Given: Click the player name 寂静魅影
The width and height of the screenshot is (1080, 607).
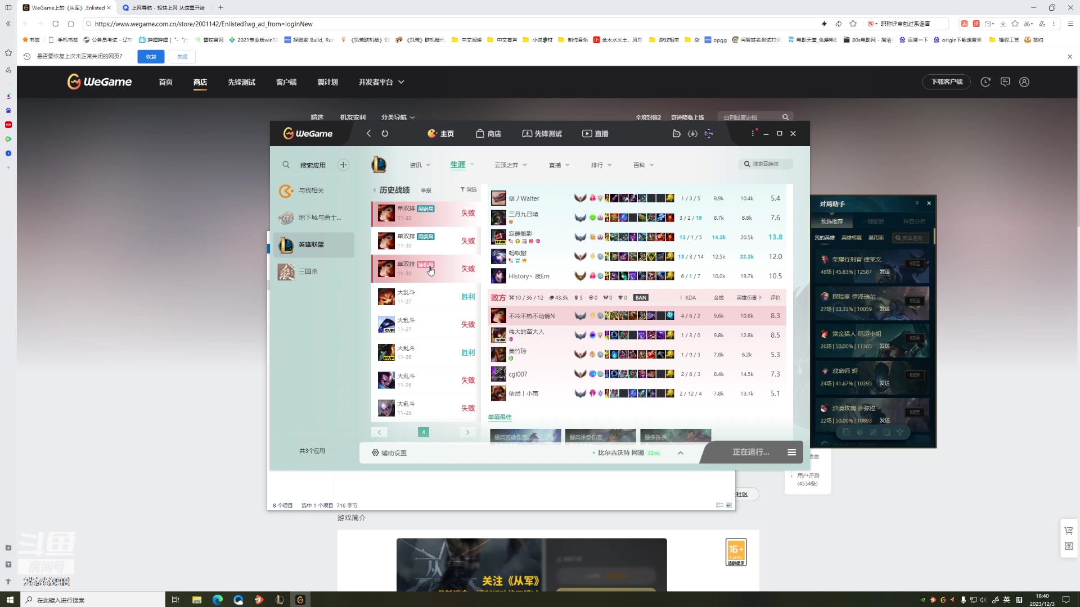Looking at the screenshot, I should pos(520,233).
